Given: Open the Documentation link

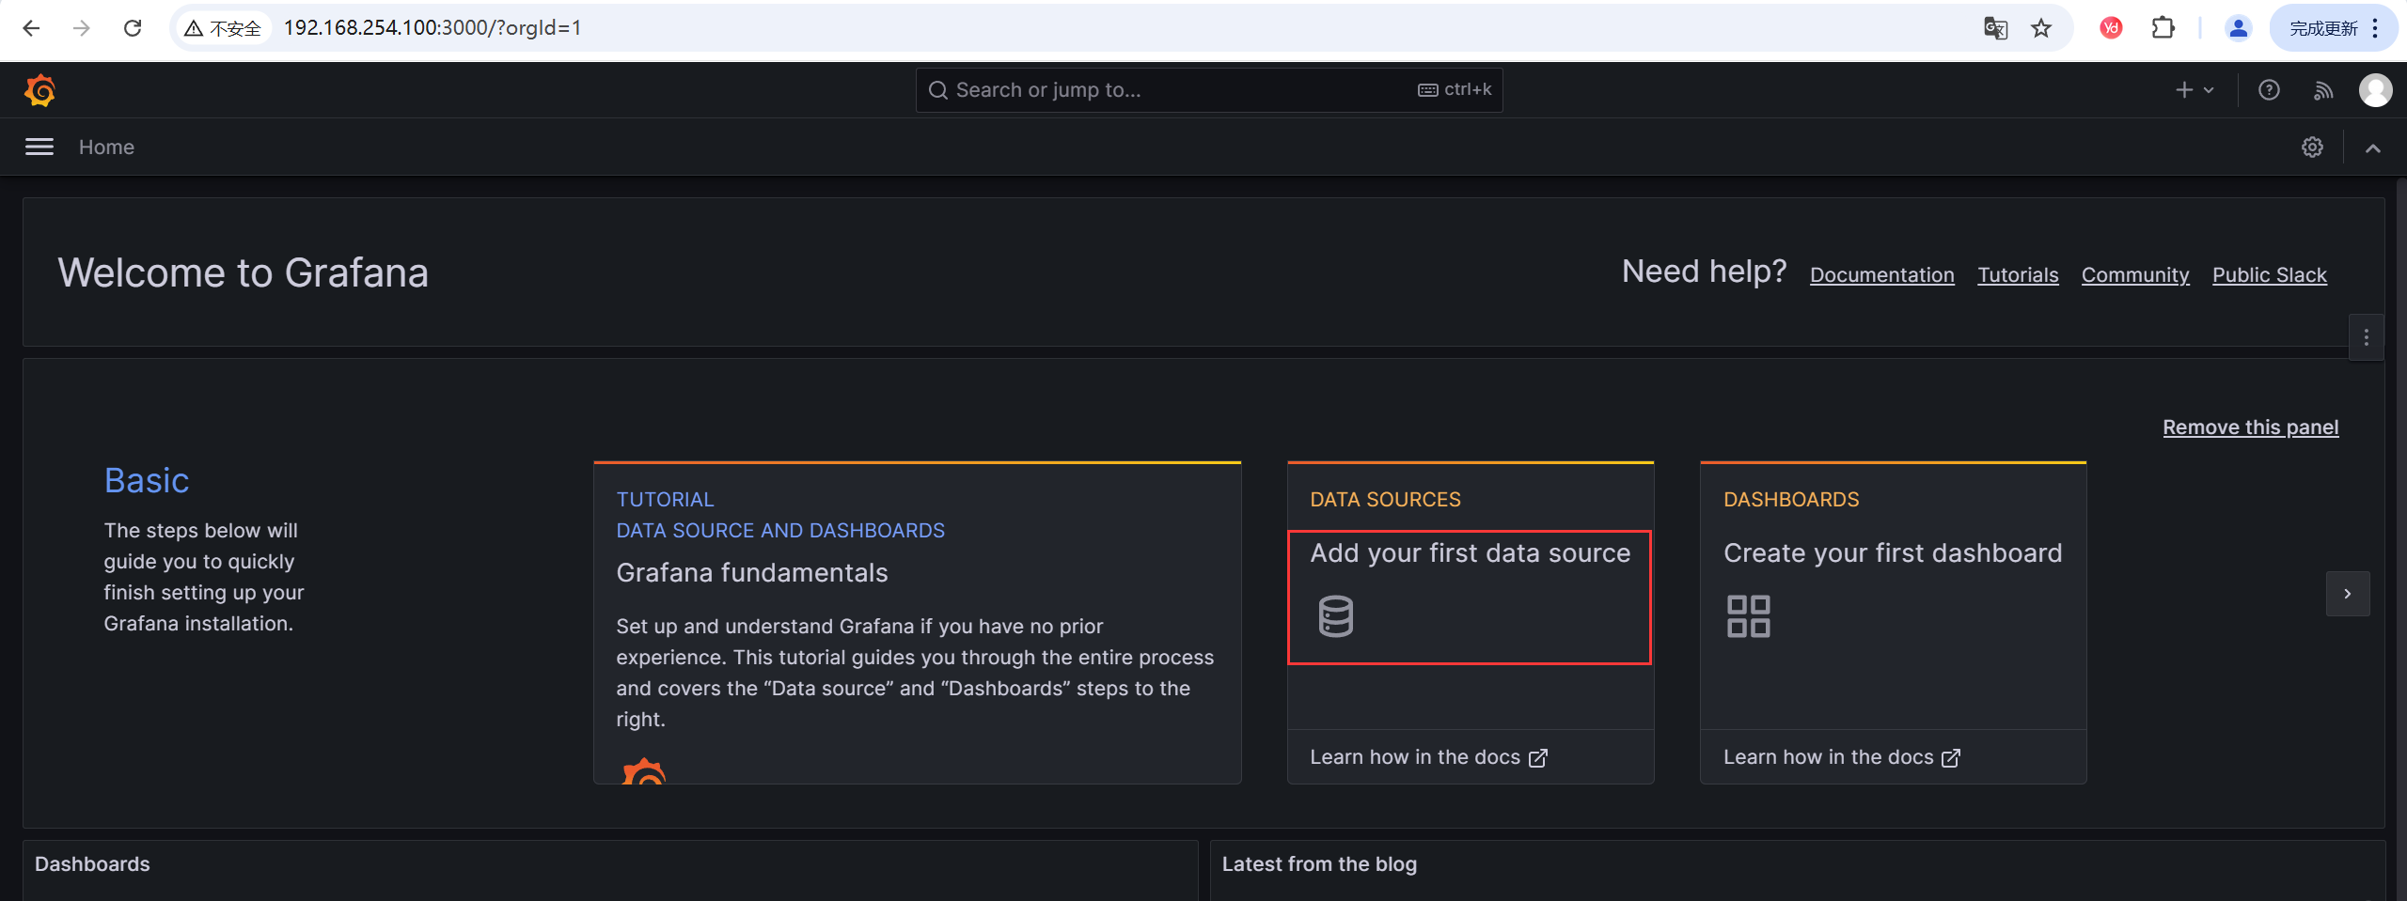Looking at the screenshot, I should [x=1881, y=274].
